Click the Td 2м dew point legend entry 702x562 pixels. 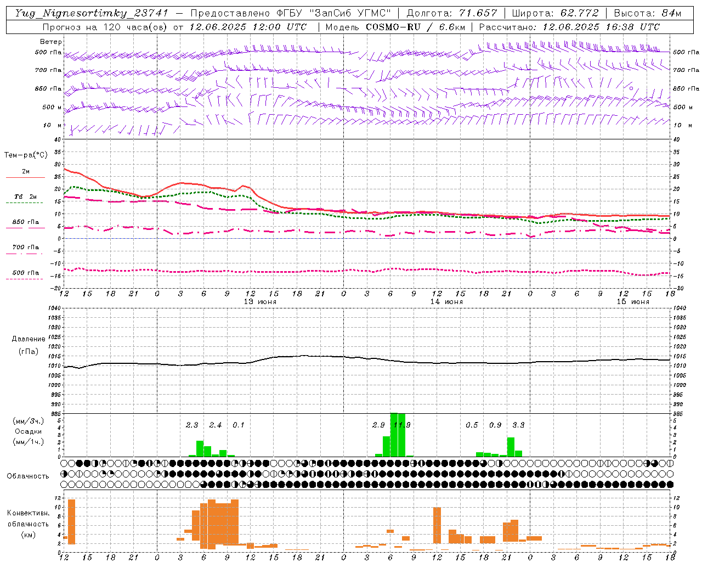[25, 196]
